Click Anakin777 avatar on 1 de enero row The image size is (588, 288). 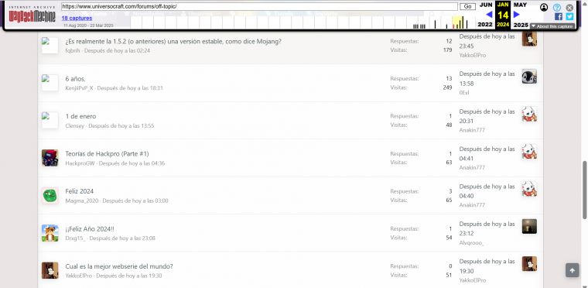pyautogui.click(x=529, y=114)
